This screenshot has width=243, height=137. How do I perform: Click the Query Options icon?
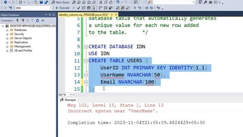[88, 8]
